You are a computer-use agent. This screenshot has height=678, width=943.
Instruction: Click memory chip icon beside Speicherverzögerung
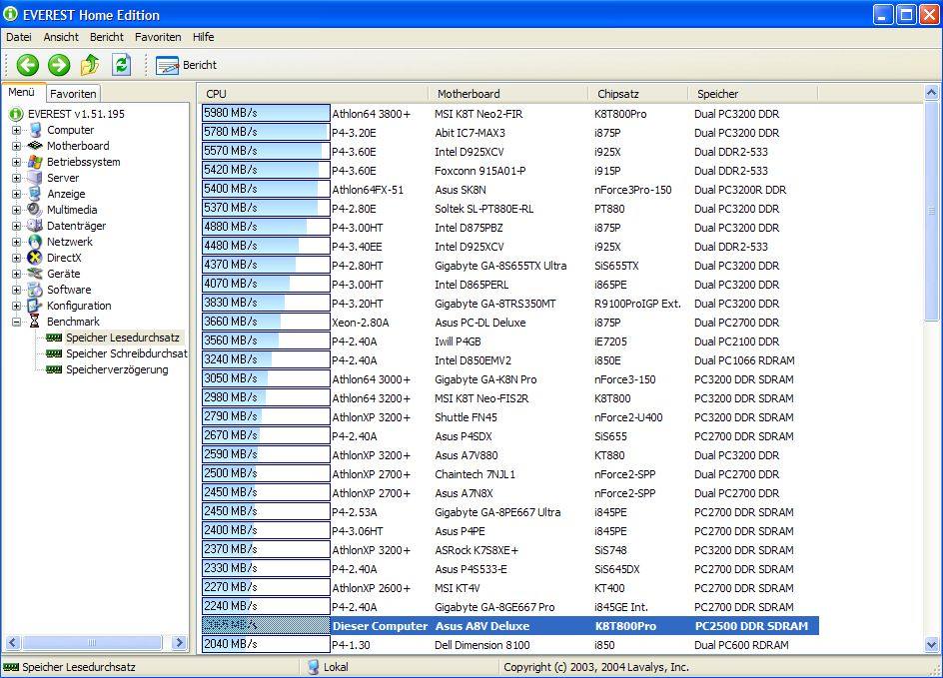[54, 369]
